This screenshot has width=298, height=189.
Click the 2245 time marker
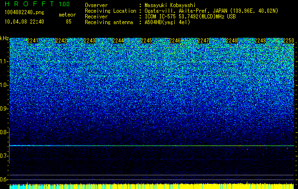(x=146, y=41)
